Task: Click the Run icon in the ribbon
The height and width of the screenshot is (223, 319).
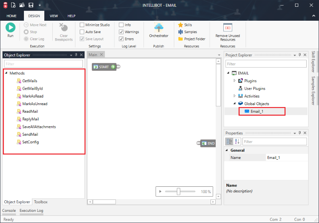Action: tap(10, 27)
